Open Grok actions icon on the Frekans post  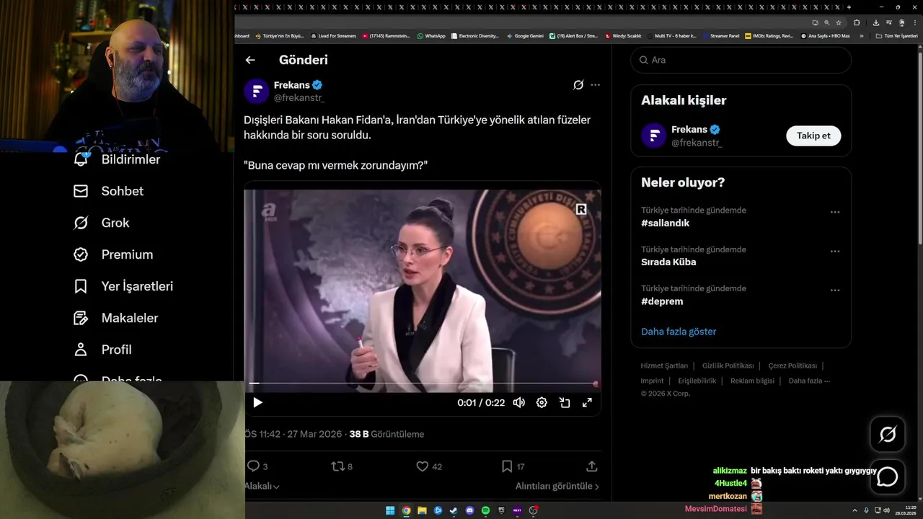pyautogui.click(x=578, y=84)
